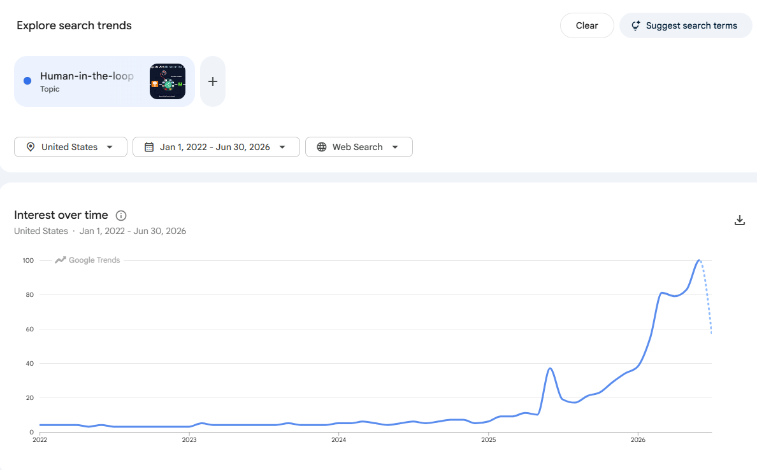
Task: Click the 20 label on the y-axis
Action: point(30,397)
